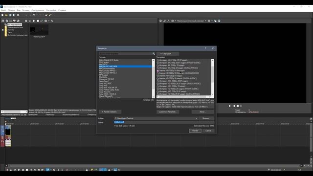The height and width of the screenshot is (176, 313).
Task: Open the Вставка menu
Action: pyautogui.click(x=26, y=10)
